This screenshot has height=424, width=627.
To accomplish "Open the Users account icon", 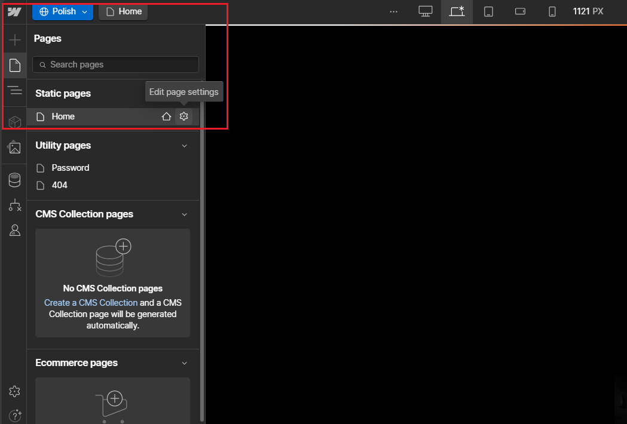I will click(15, 230).
